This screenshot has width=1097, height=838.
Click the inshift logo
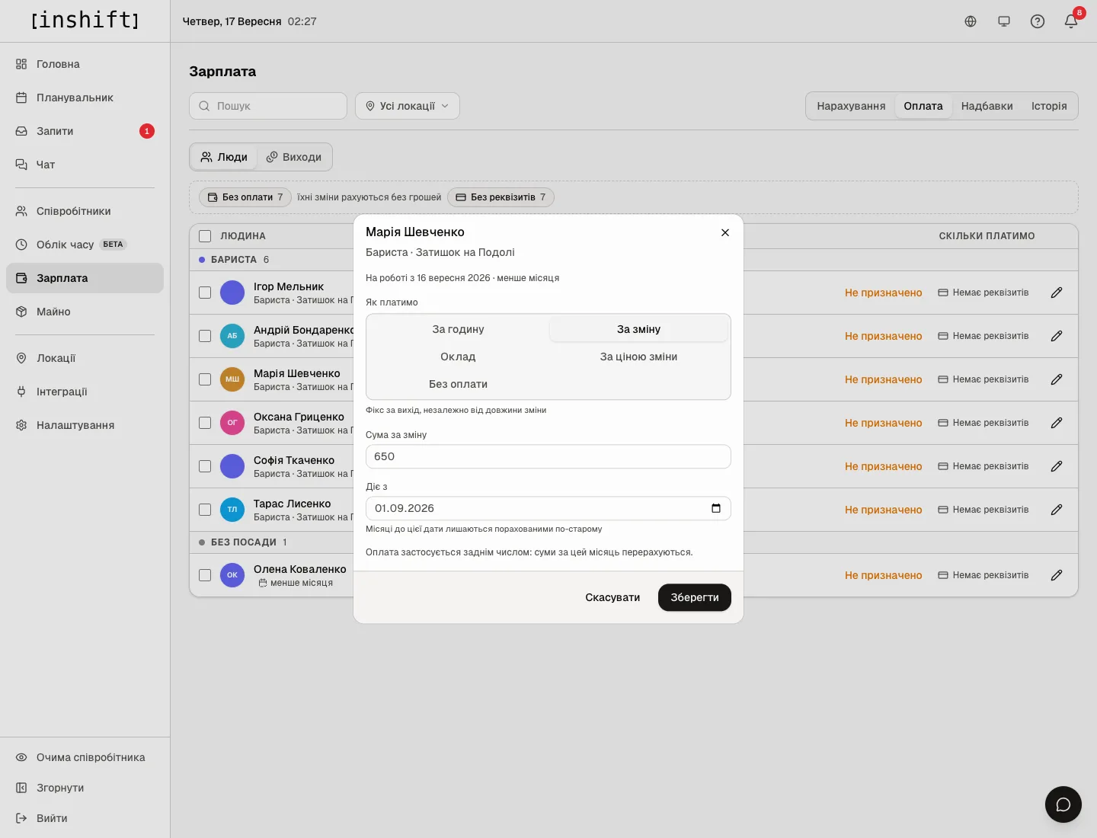85,21
